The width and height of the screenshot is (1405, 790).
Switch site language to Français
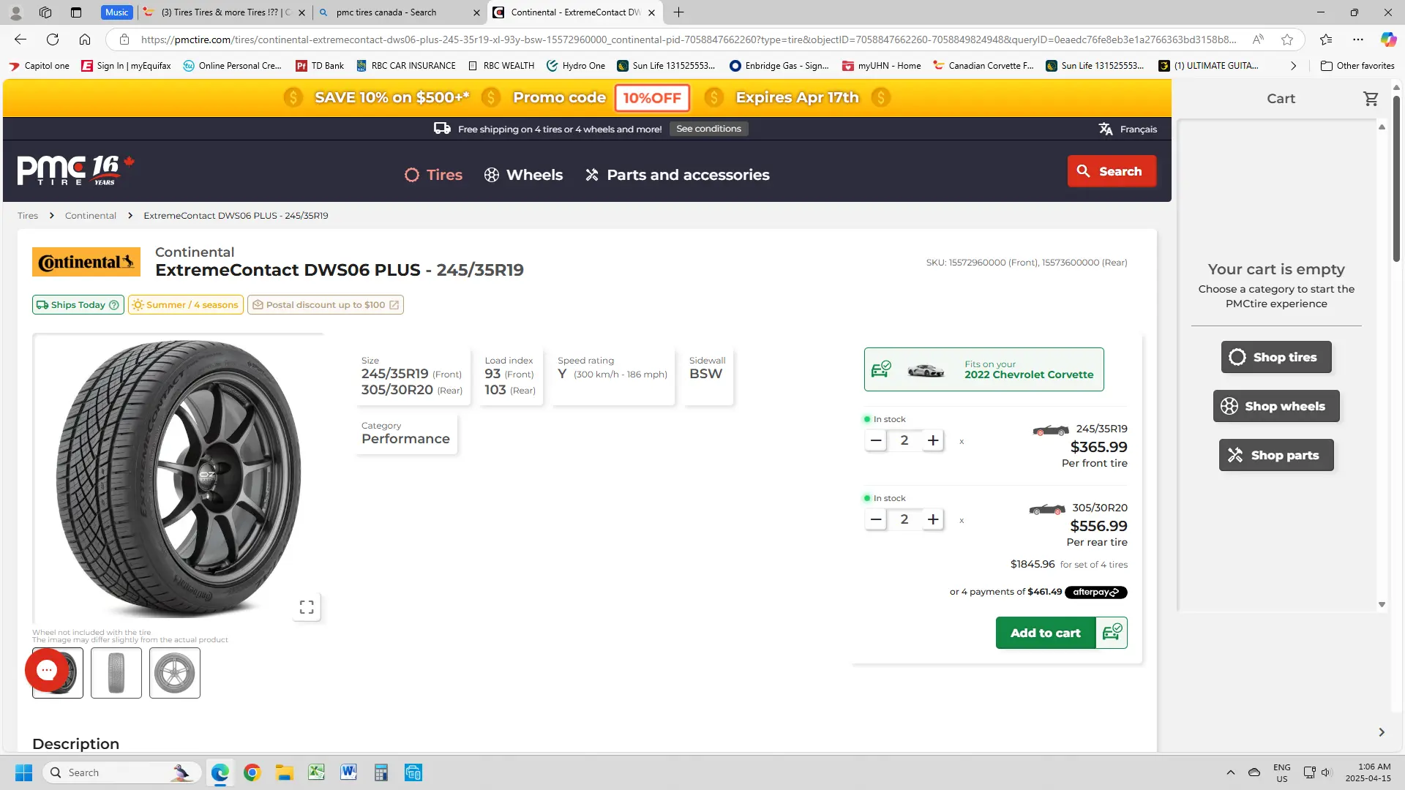1128,129
